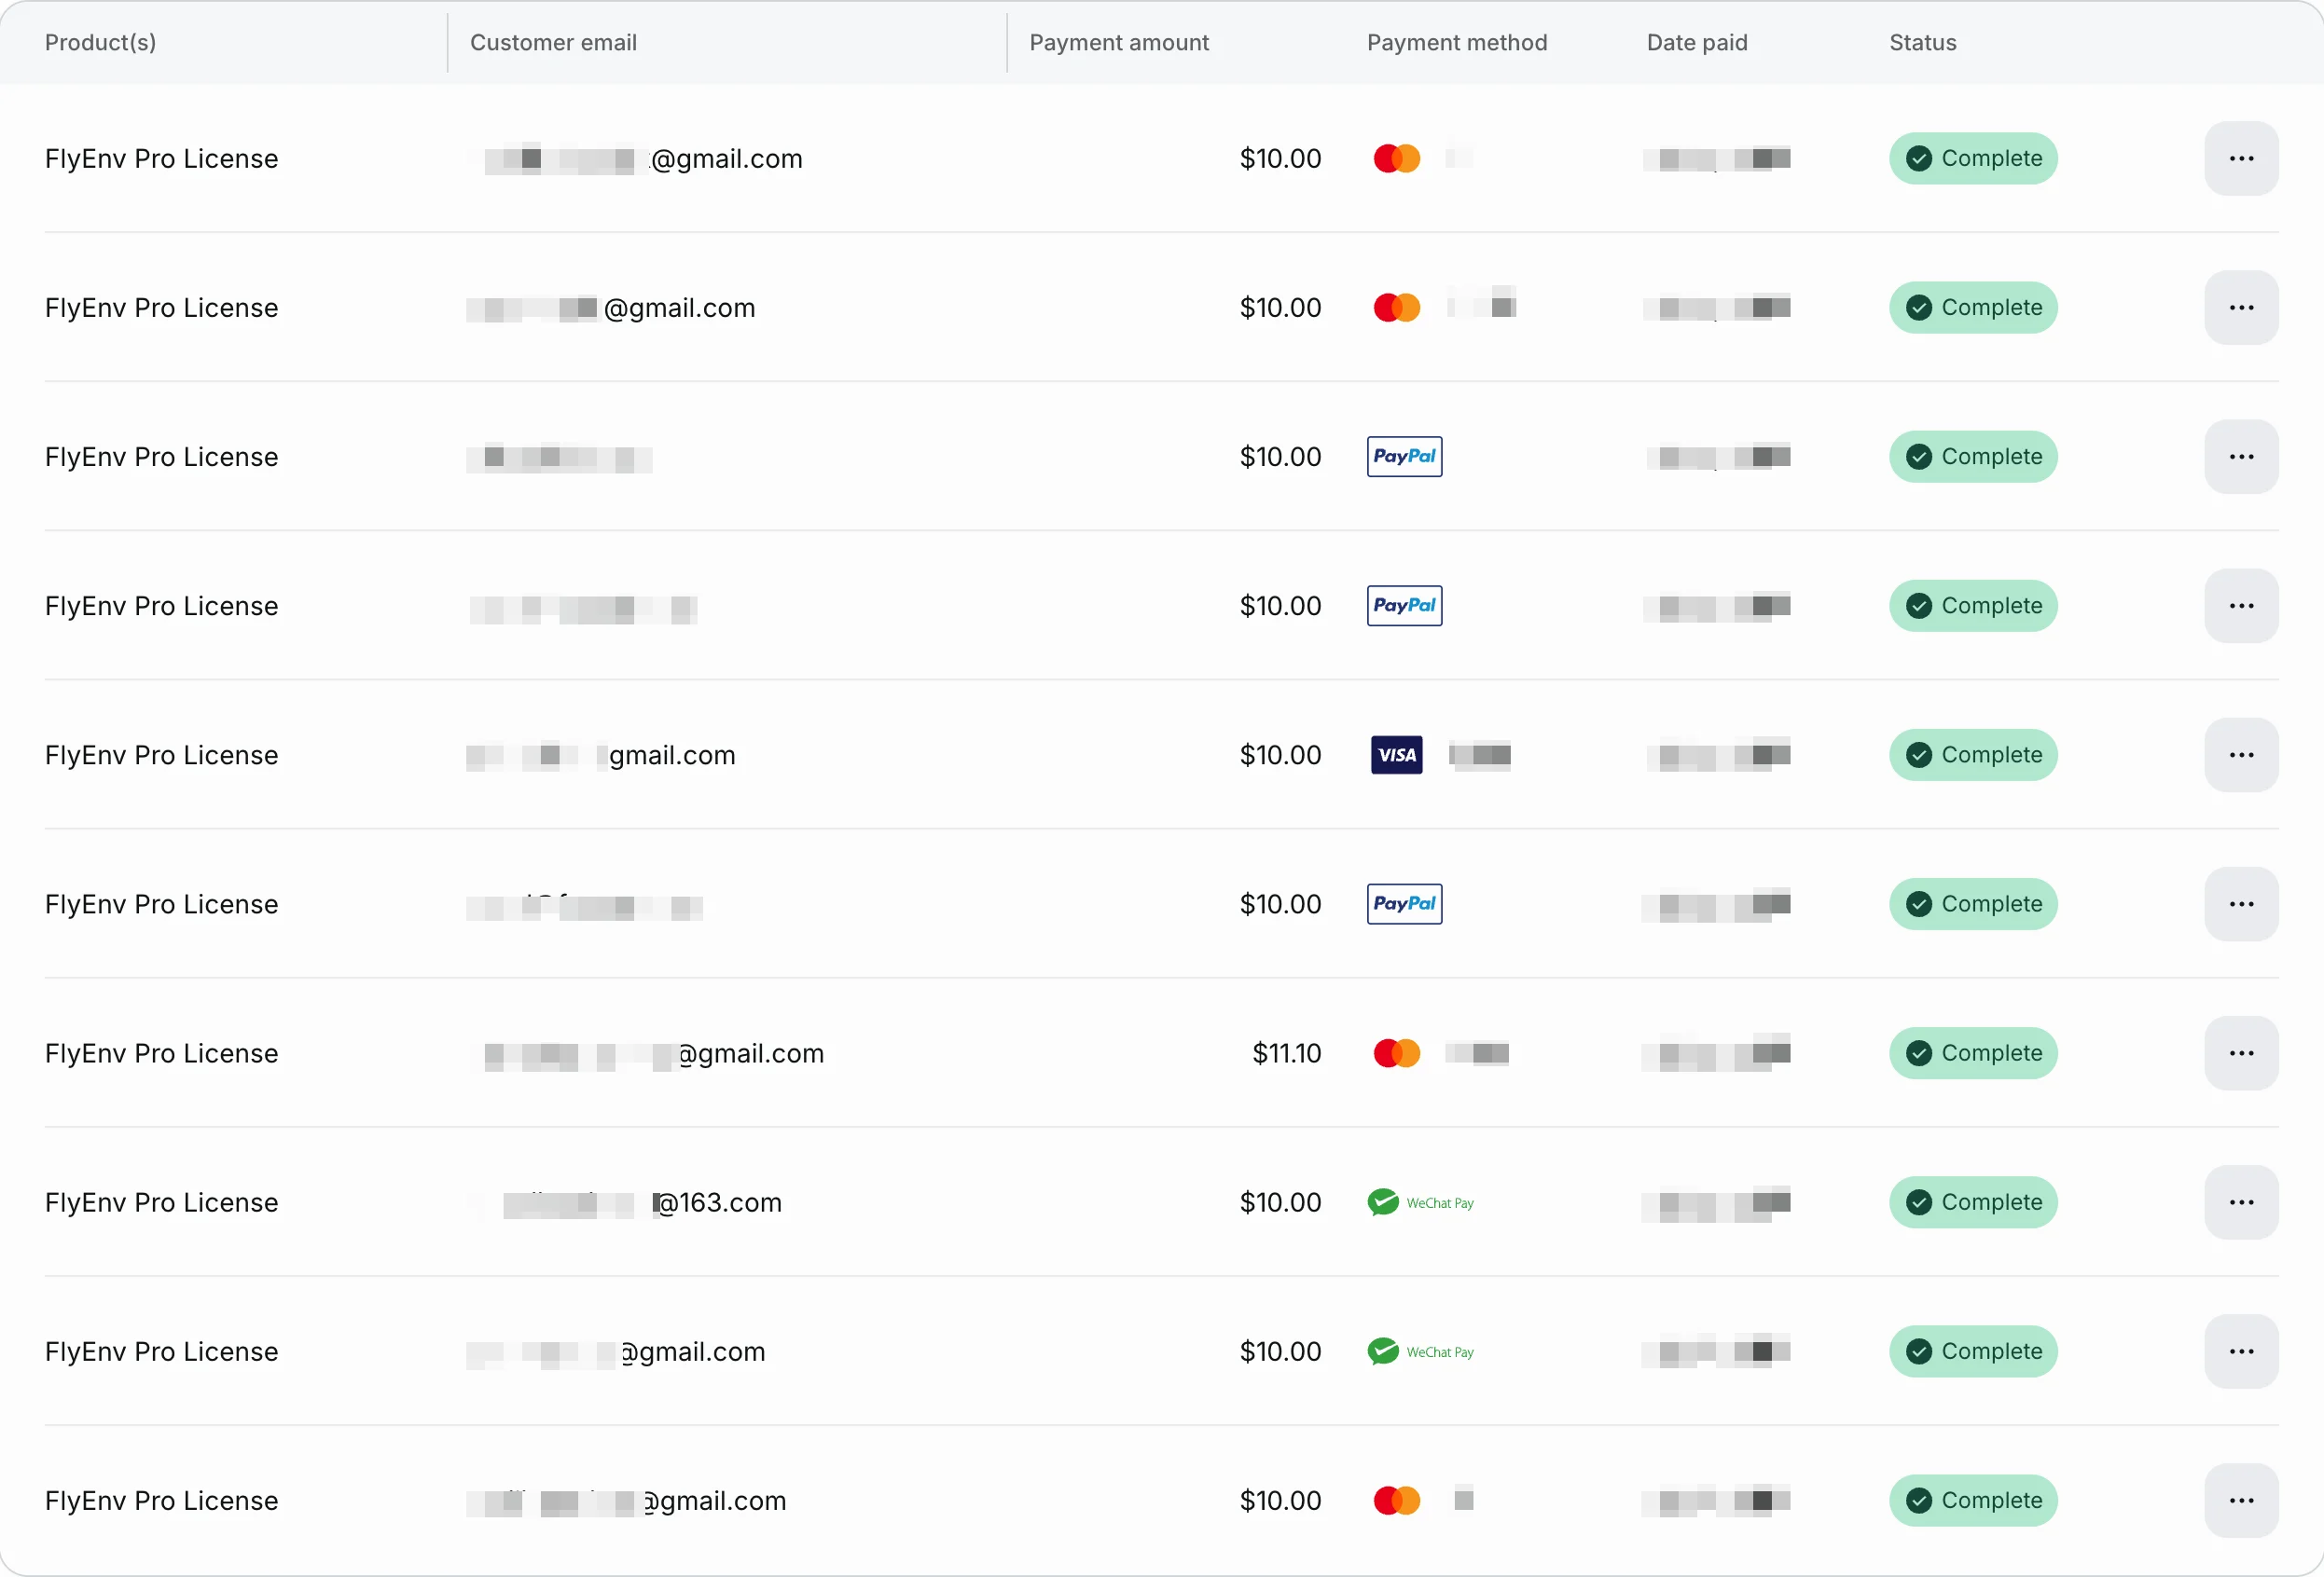Open the three-dot menu for the $11.10 payment
The height and width of the screenshot is (1577, 2324).
point(2241,1053)
